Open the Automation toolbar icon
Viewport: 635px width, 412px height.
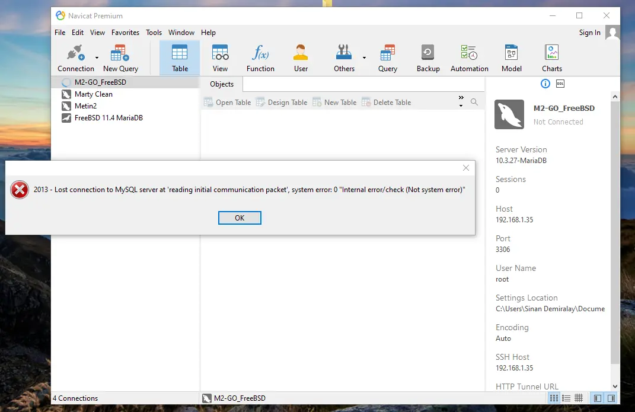click(x=470, y=58)
